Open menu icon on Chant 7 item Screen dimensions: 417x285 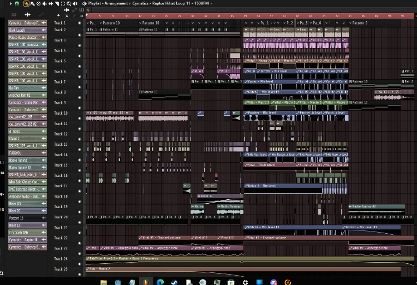click(x=44, y=138)
